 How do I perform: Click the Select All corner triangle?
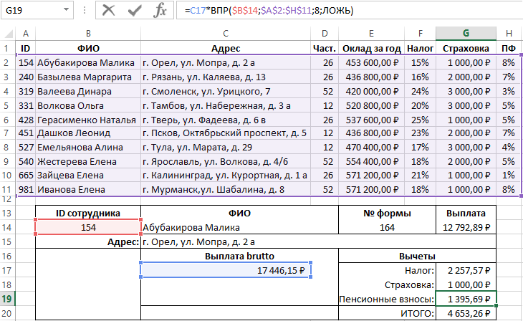click(6, 34)
